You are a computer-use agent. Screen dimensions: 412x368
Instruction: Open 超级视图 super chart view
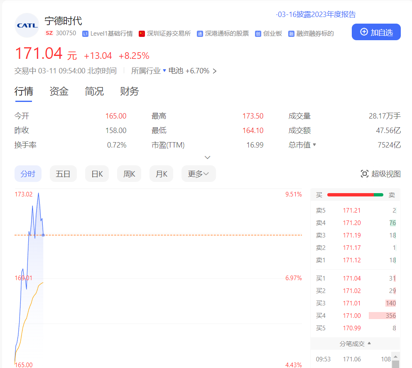tap(380, 174)
